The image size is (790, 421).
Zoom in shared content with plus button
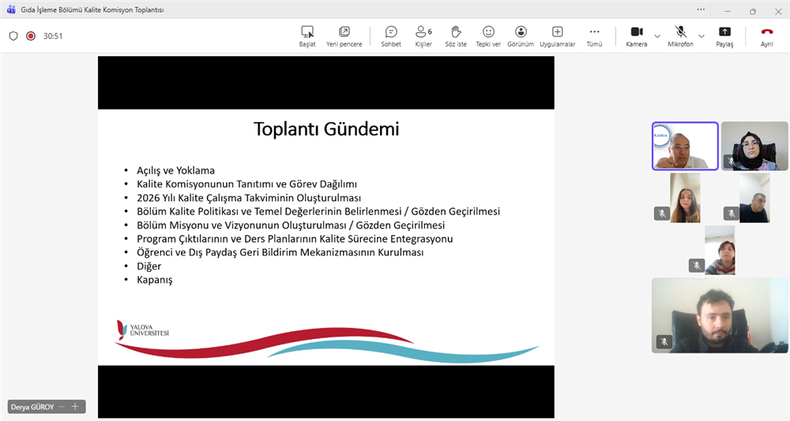(x=75, y=407)
